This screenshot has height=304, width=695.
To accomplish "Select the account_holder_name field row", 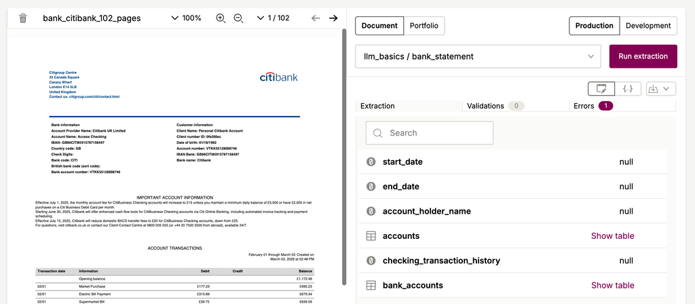I will point(512,212).
